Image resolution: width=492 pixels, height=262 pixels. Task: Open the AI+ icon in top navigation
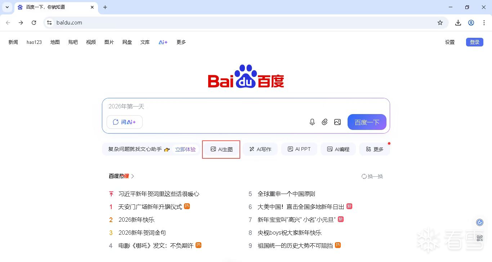point(163,42)
